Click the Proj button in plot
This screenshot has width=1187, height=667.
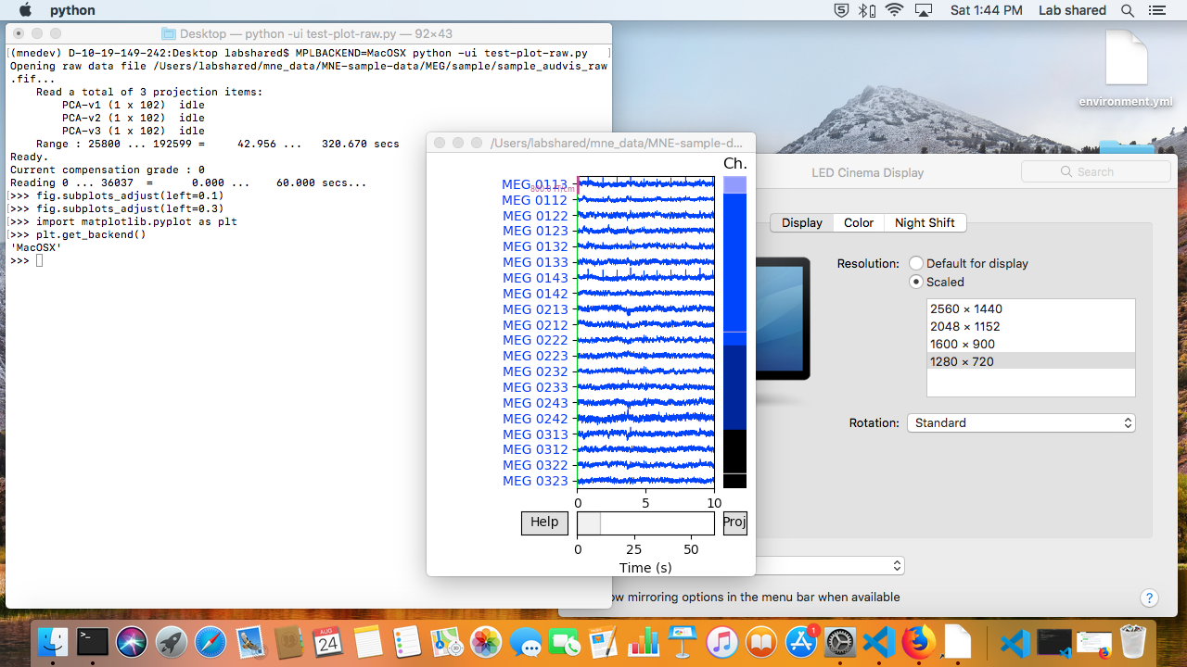(734, 523)
